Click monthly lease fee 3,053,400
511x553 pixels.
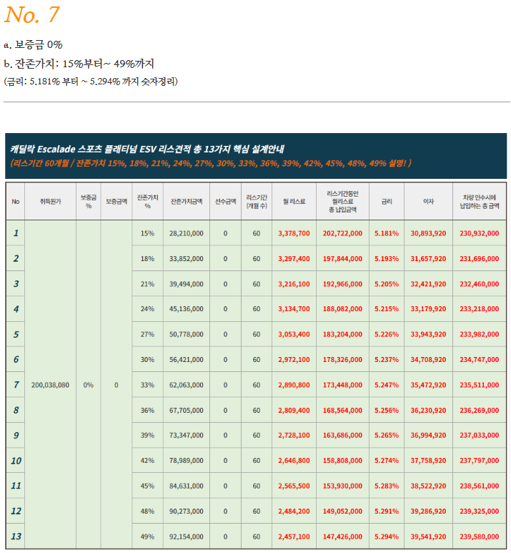pyautogui.click(x=294, y=334)
